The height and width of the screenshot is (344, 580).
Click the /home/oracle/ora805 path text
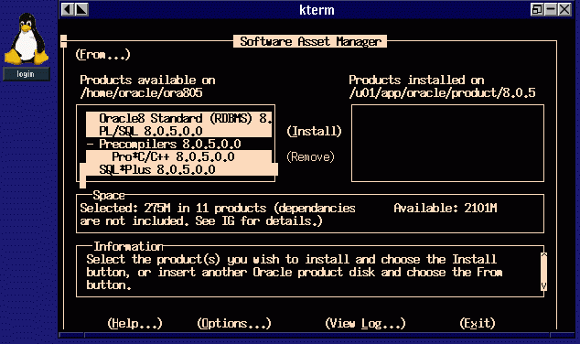(141, 92)
